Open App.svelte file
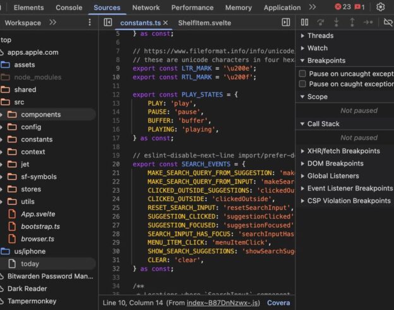394x310 pixels. point(38,214)
